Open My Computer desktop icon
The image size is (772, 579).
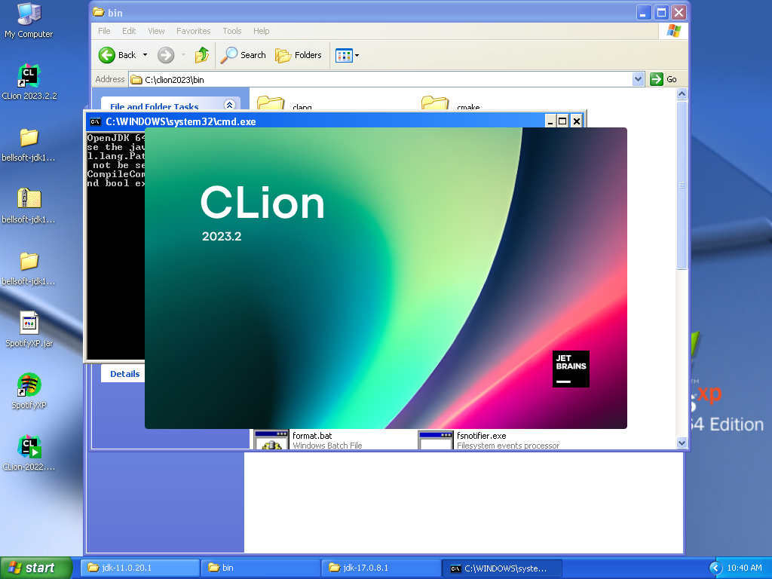pyautogui.click(x=29, y=20)
